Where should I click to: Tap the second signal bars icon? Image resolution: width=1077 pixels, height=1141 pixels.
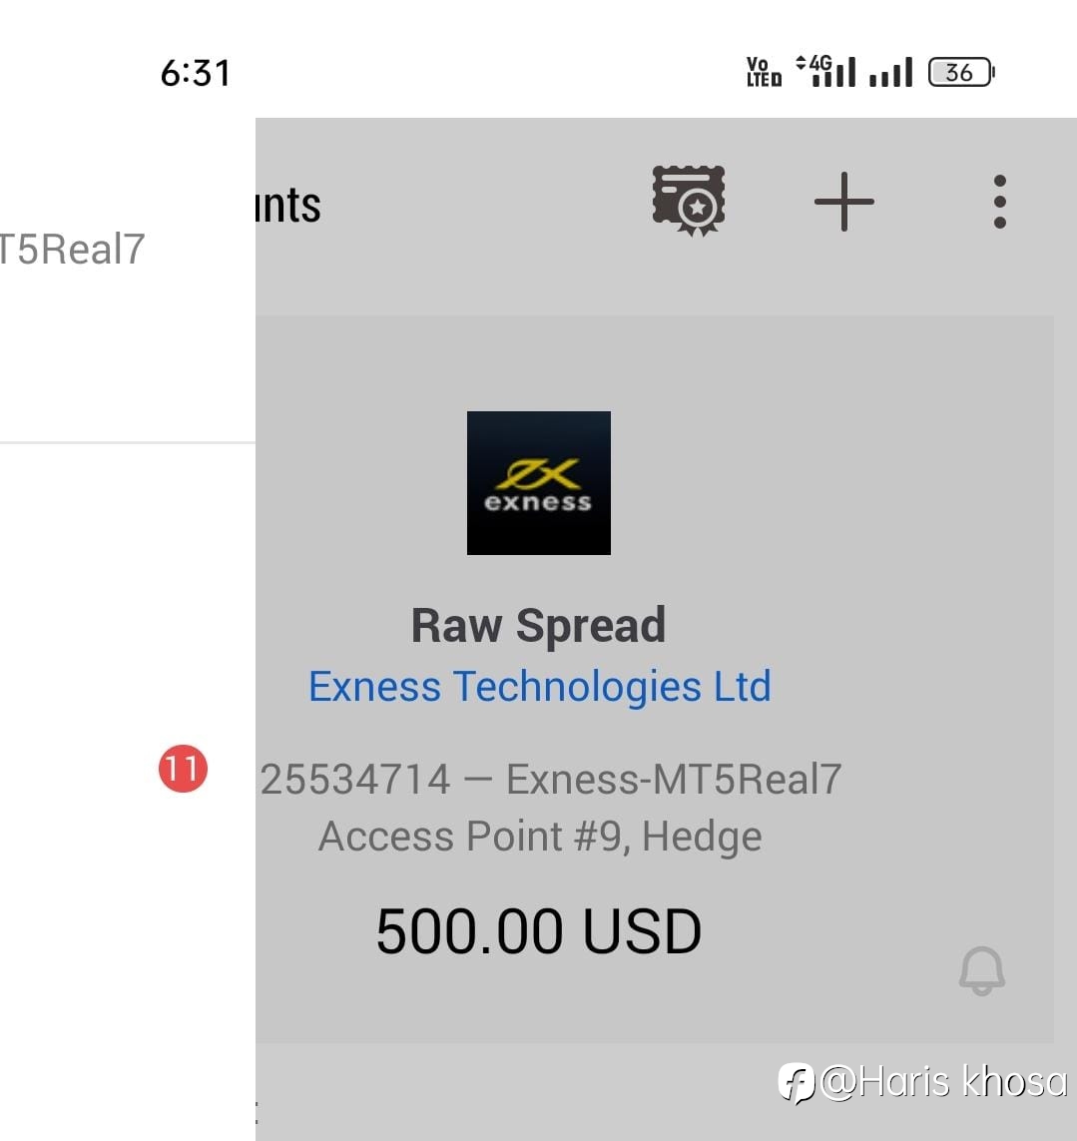(x=890, y=72)
